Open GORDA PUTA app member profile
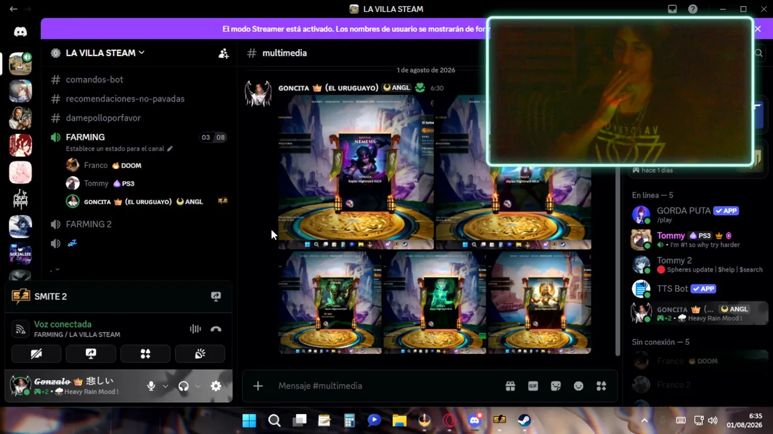 point(696,214)
